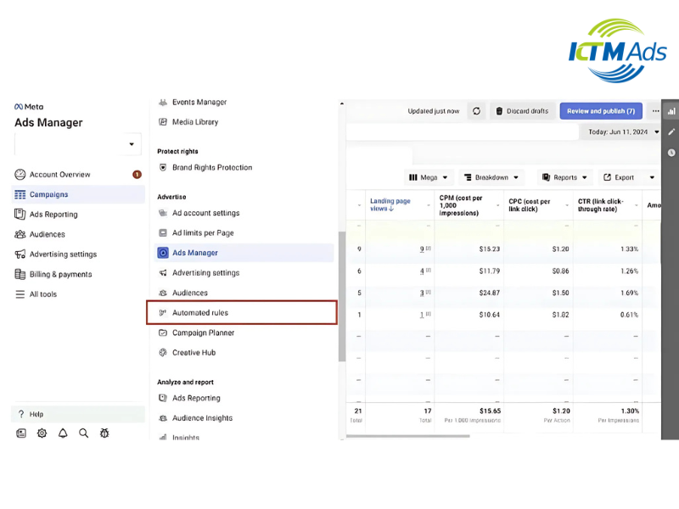Viewport: 679px width, 509px height.
Task: Click CPC value $0.86
Action: point(560,271)
